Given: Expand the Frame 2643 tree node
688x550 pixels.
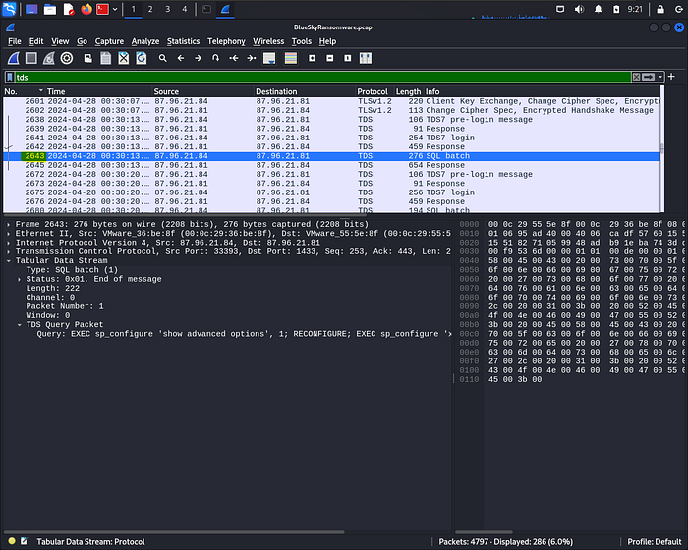Looking at the screenshot, I should [8, 224].
